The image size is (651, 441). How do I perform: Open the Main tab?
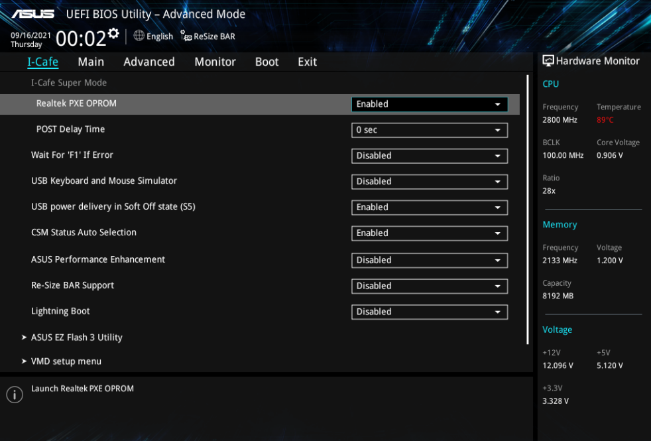click(x=91, y=62)
